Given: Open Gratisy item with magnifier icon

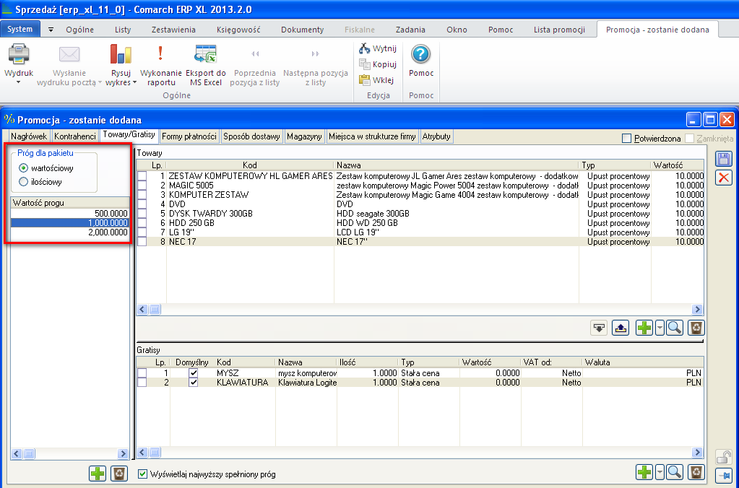Looking at the screenshot, I should tap(675, 471).
